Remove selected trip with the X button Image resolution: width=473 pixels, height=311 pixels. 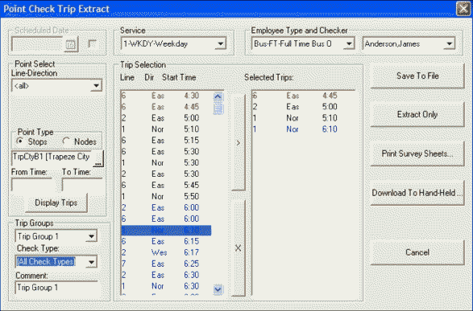point(239,248)
